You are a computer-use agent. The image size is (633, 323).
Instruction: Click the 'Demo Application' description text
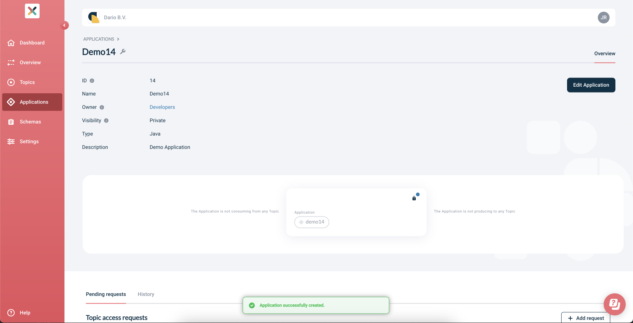[x=170, y=147]
